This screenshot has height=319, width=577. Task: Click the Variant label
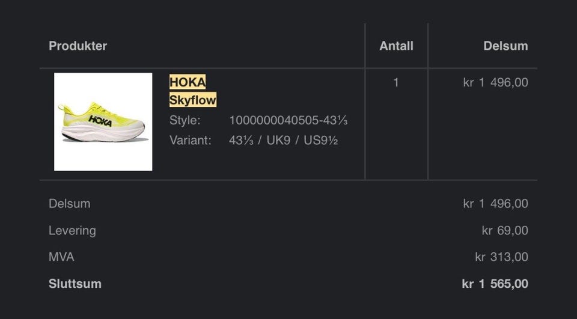point(190,141)
